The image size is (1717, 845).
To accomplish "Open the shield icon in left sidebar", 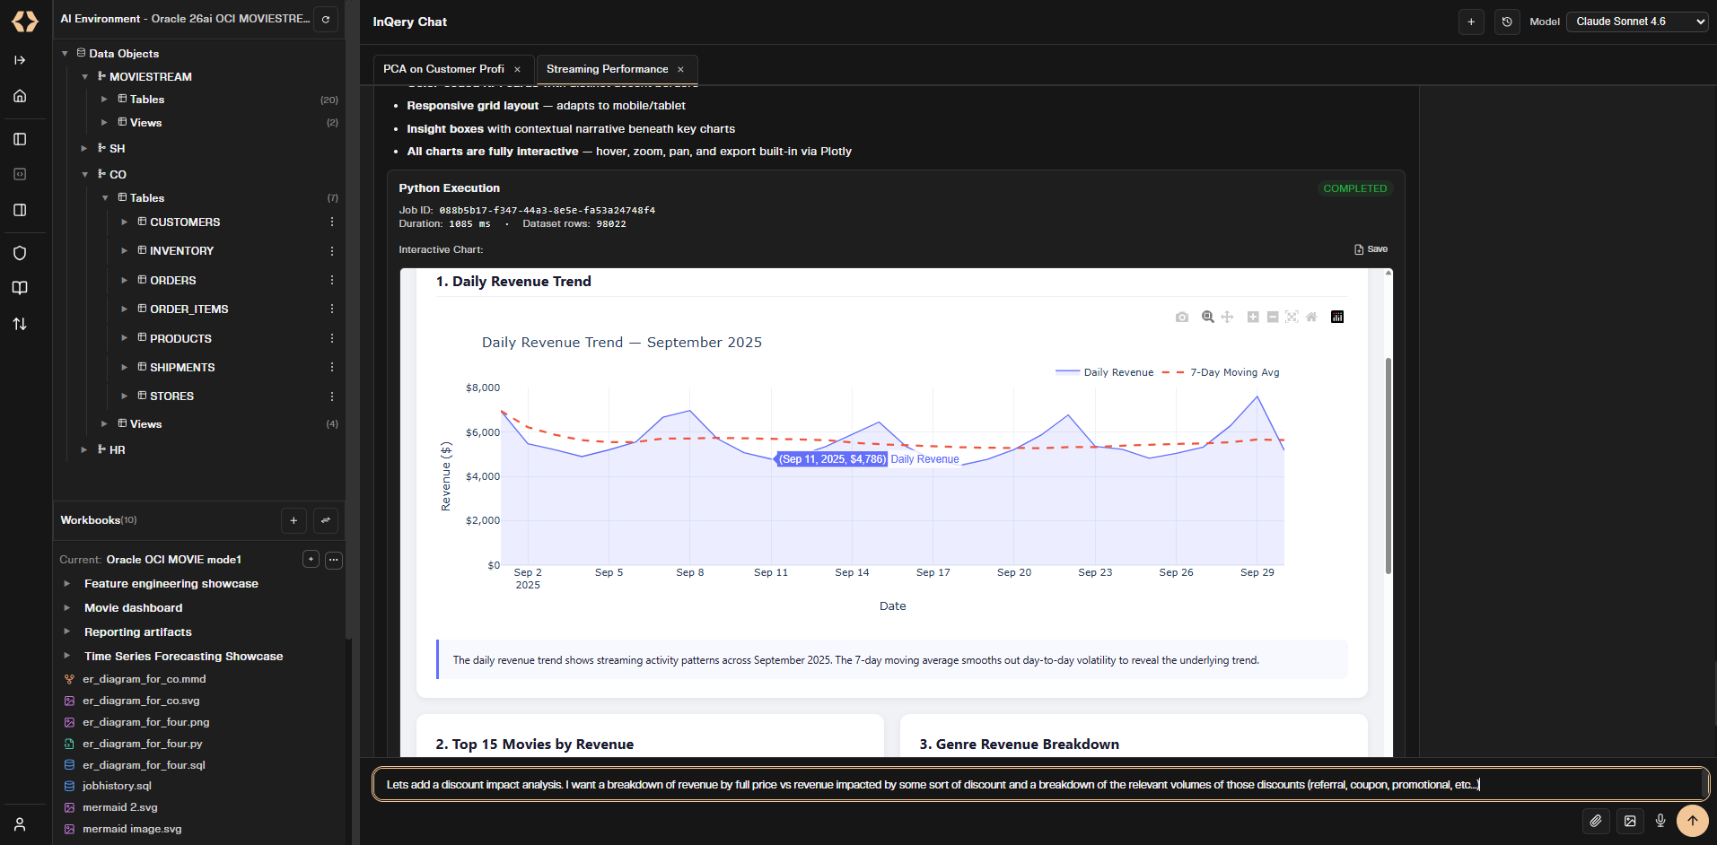I will [x=20, y=253].
